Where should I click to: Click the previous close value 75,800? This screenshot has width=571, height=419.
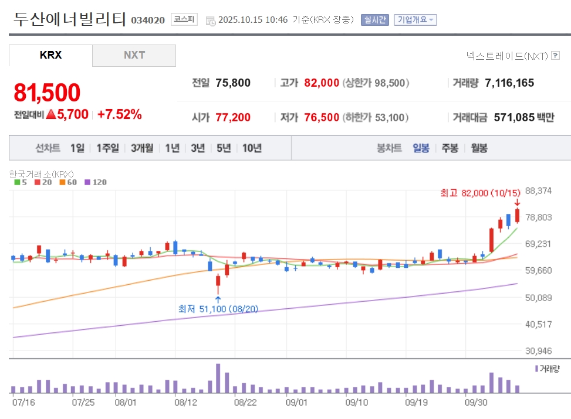pyautogui.click(x=233, y=83)
